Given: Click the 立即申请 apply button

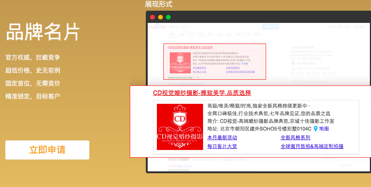Looking at the screenshot, I should tap(47, 150).
